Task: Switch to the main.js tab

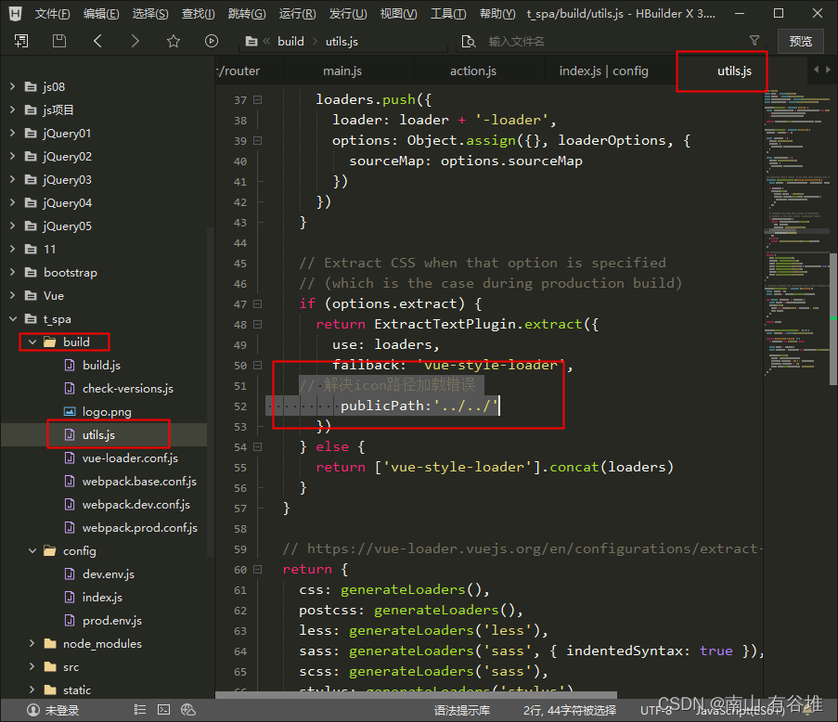Action: pyautogui.click(x=342, y=71)
